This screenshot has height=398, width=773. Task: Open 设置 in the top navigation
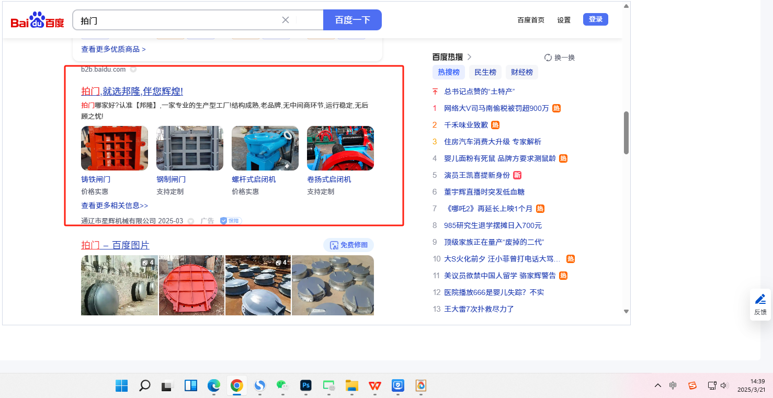point(564,20)
